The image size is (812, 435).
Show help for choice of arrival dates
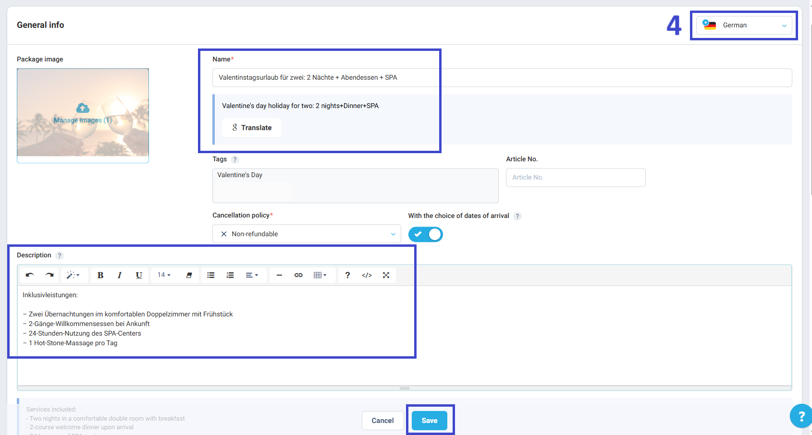click(x=517, y=216)
